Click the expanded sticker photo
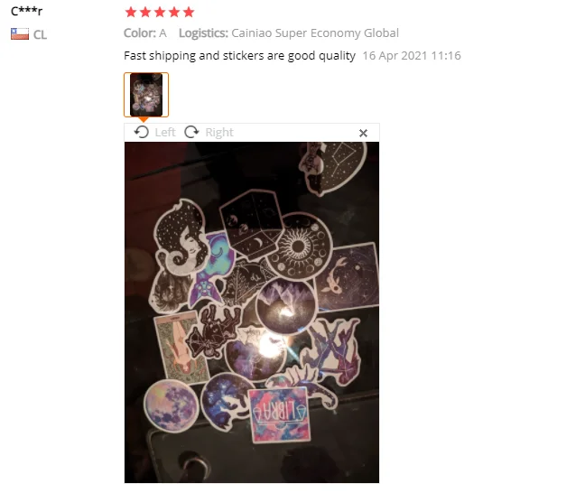The width and height of the screenshot is (585, 493). coord(252,312)
